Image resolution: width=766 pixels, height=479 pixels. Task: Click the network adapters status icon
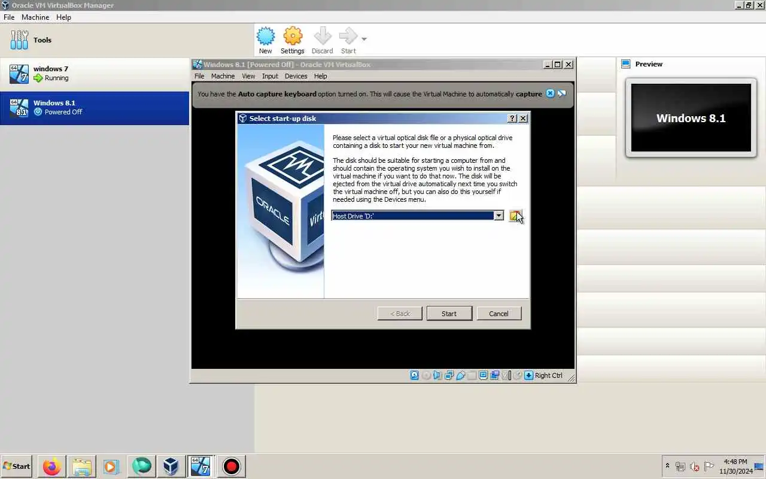pos(449,375)
